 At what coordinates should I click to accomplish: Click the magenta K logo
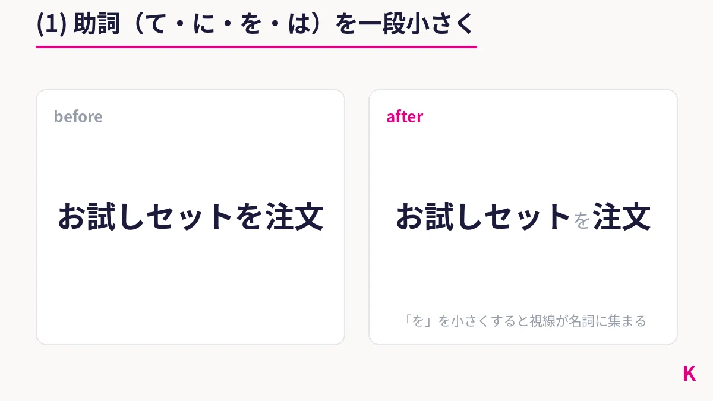[x=689, y=374]
